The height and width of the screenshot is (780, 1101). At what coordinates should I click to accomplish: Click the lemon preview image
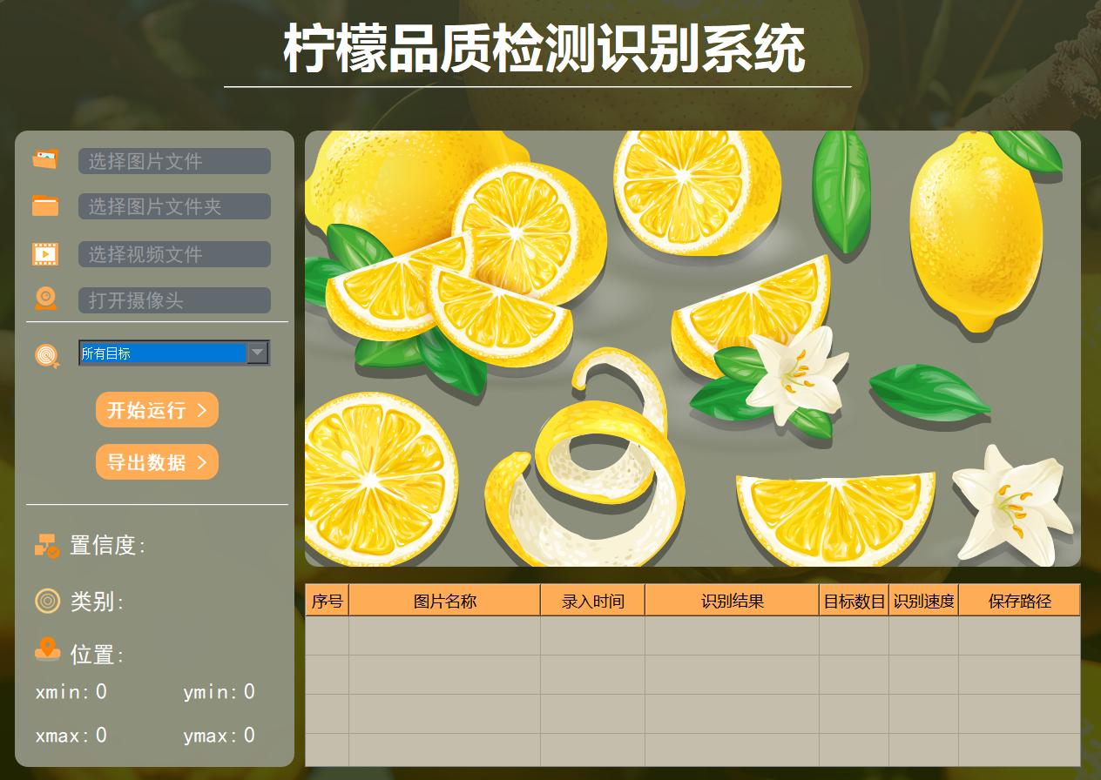(x=692, y=348)
